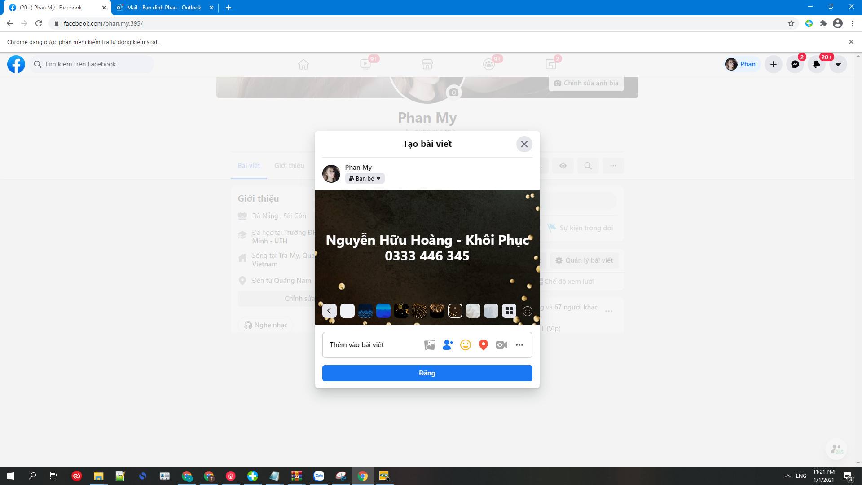Pick the gold starburst firework background
This screenshot has width=862, height=485.
401,311
